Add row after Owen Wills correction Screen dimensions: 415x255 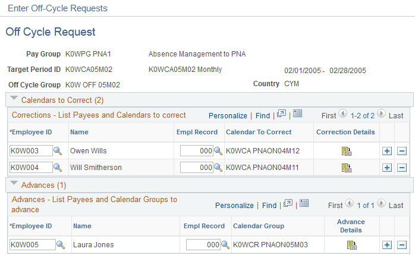pyautogui.click(x=387, y=151)
